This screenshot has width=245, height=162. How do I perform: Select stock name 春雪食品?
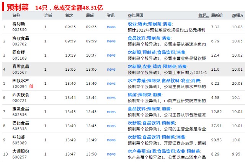click(21, 66)
